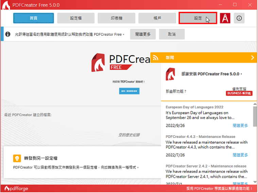This screenshot has height=193, width=258.
Task: Click the news list scroll up arrow
Action: 255,104
